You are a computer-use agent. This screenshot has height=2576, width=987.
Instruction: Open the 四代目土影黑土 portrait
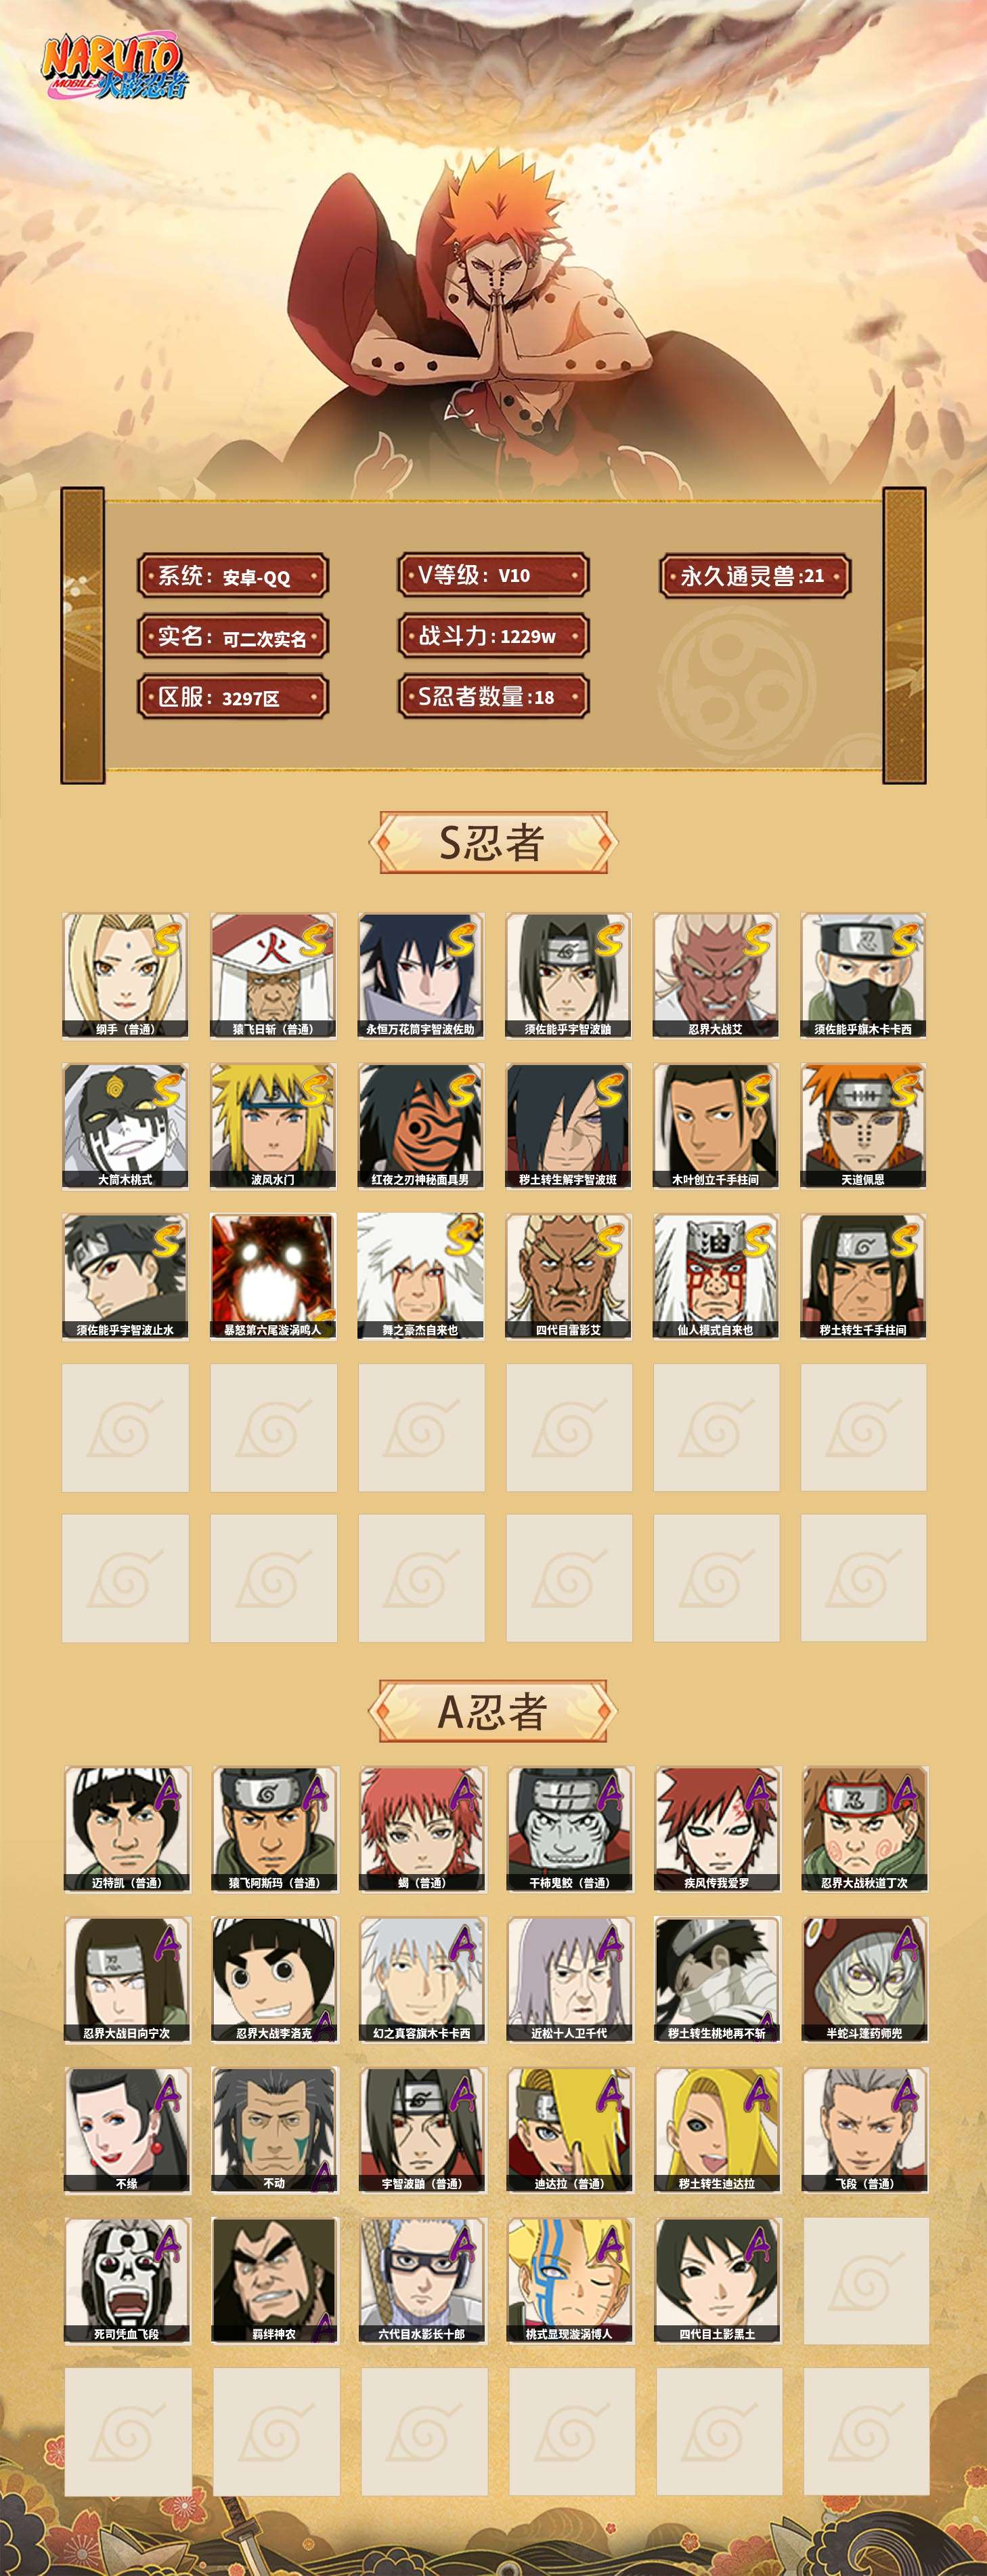click(x=718, y=2280)
